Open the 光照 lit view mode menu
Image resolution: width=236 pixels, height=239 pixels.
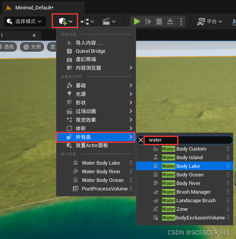coord(32,47)
